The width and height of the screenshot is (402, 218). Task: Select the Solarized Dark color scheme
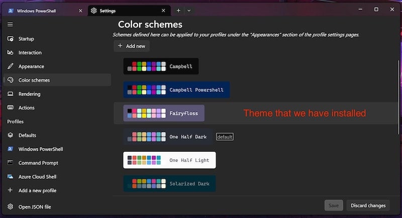[x=169, y=184]
